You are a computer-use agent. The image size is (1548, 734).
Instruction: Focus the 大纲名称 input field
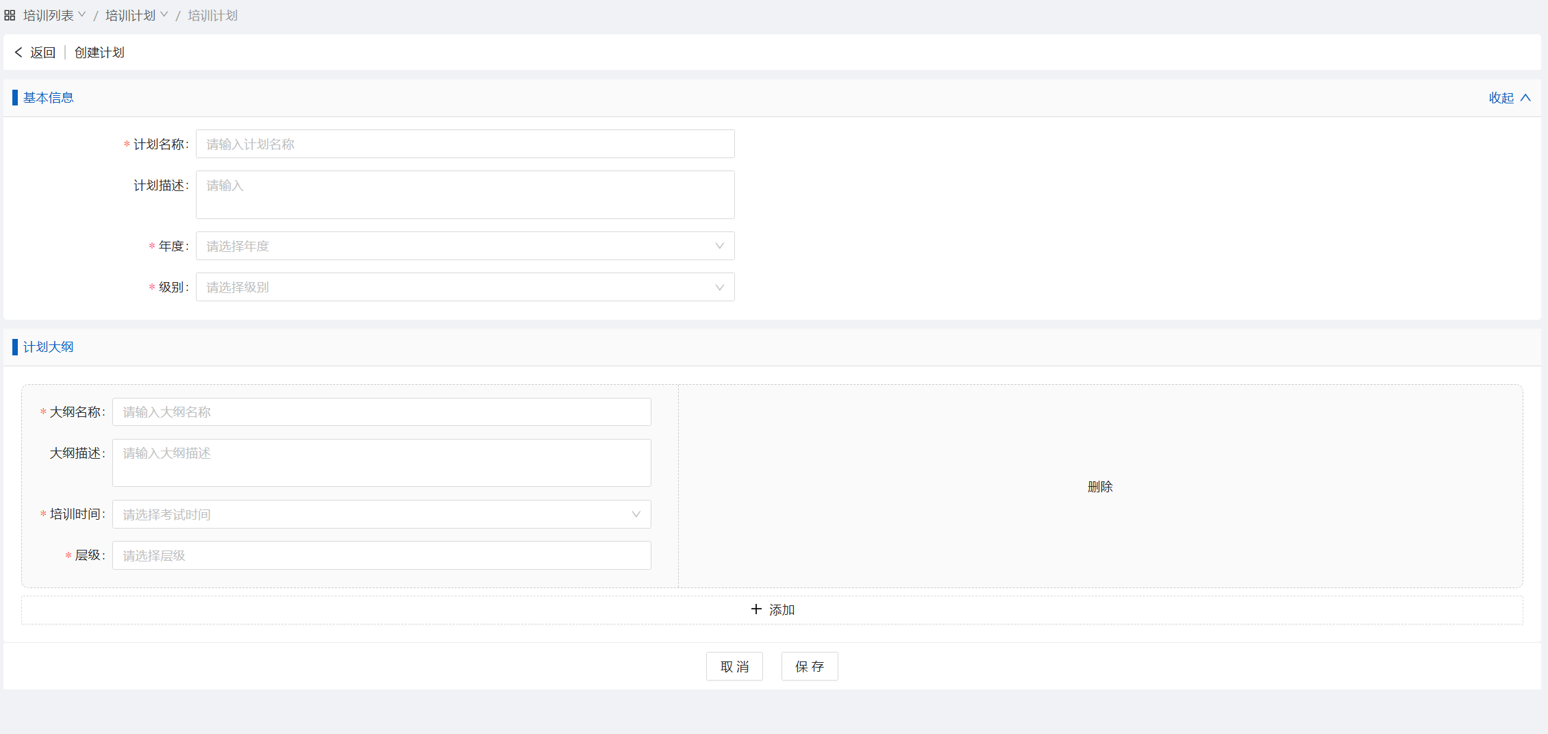(382, 412)
